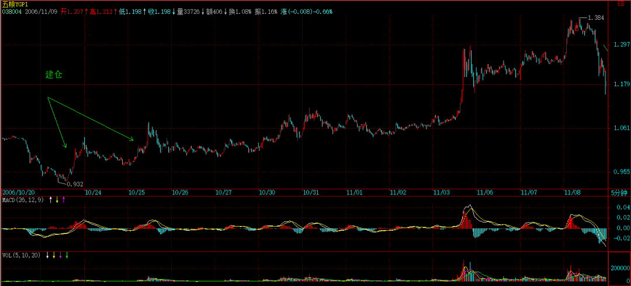Click the 11/08 date on time axis
Screen dimensions: 631x286
572,193
